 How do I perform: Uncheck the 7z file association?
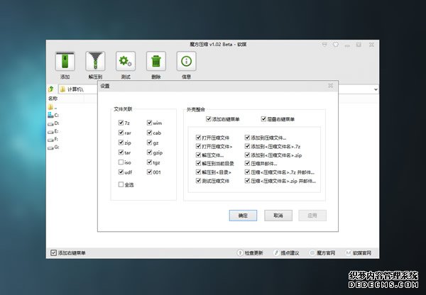click(121, 123)
